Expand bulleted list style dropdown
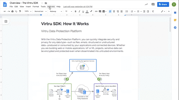The height and width of the screenshot is (100, 179). point(141,11)
